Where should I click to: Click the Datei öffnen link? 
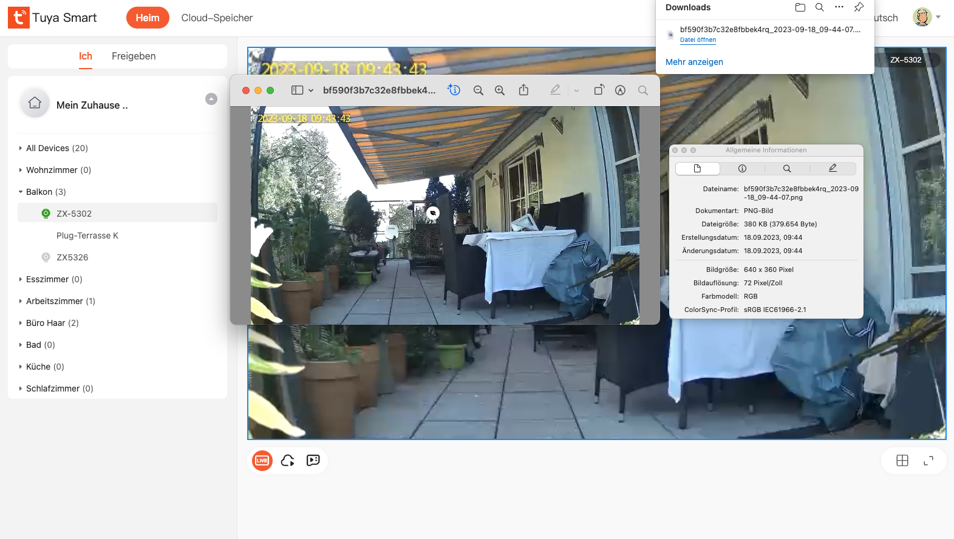(698, 40)
